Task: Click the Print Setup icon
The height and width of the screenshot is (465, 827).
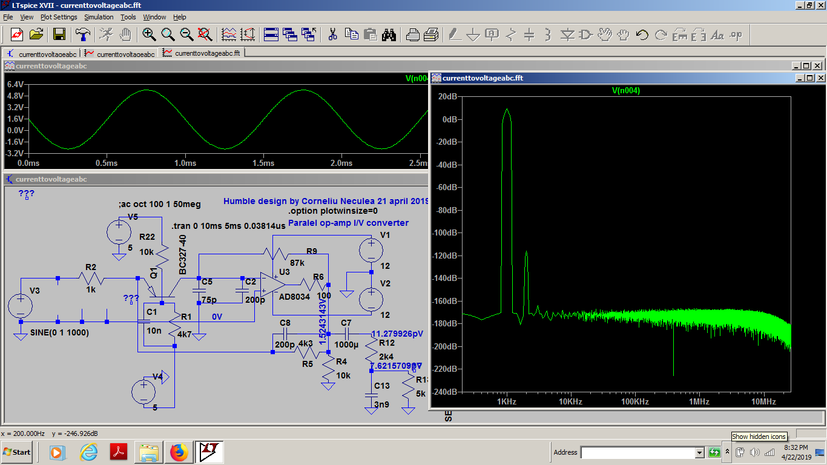Action: 413,34
